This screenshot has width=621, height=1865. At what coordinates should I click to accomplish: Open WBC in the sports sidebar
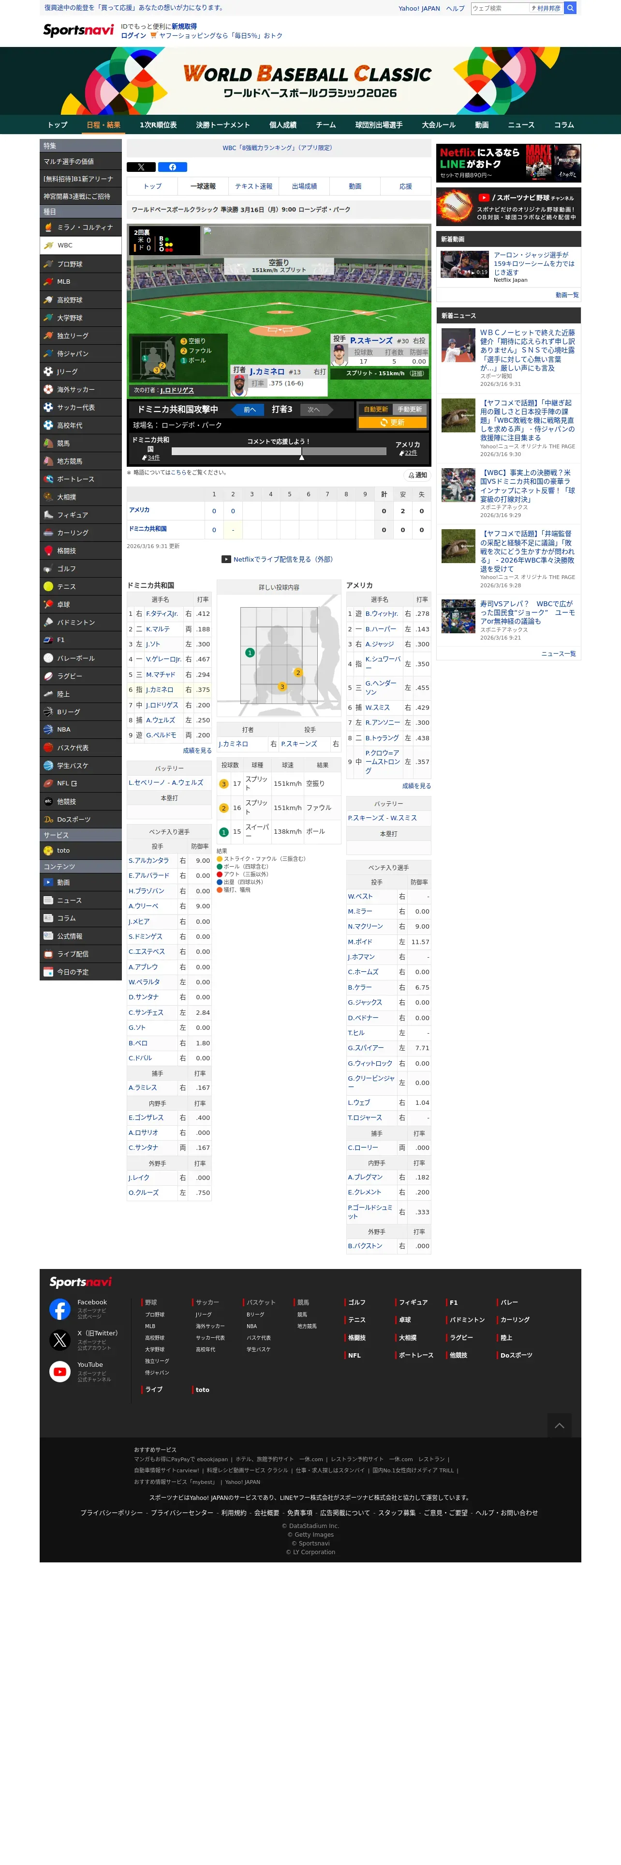pos(80,245)
